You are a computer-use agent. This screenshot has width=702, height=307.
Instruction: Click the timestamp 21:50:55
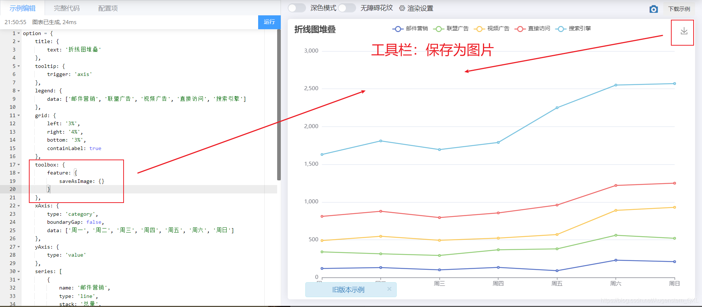pos(15,22)
